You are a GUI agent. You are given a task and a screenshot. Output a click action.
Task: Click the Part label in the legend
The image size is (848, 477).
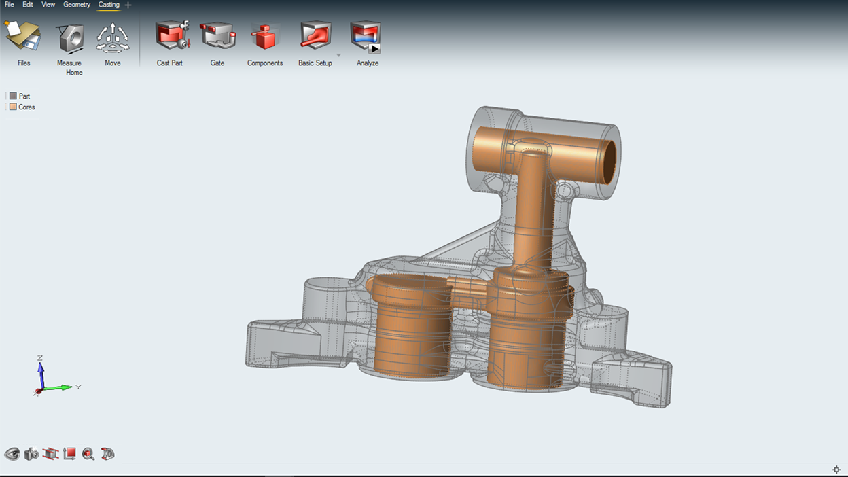coord(23,96)
